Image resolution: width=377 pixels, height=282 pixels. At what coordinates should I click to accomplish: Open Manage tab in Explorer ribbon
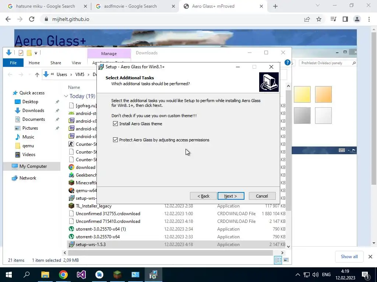point(109,54)
